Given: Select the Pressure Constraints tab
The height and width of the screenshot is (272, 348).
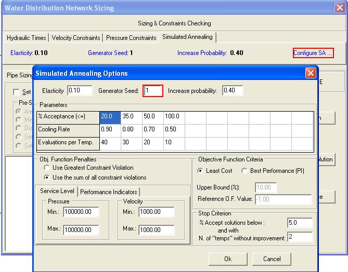Looking at the screenshot, I should pos(131,38).
